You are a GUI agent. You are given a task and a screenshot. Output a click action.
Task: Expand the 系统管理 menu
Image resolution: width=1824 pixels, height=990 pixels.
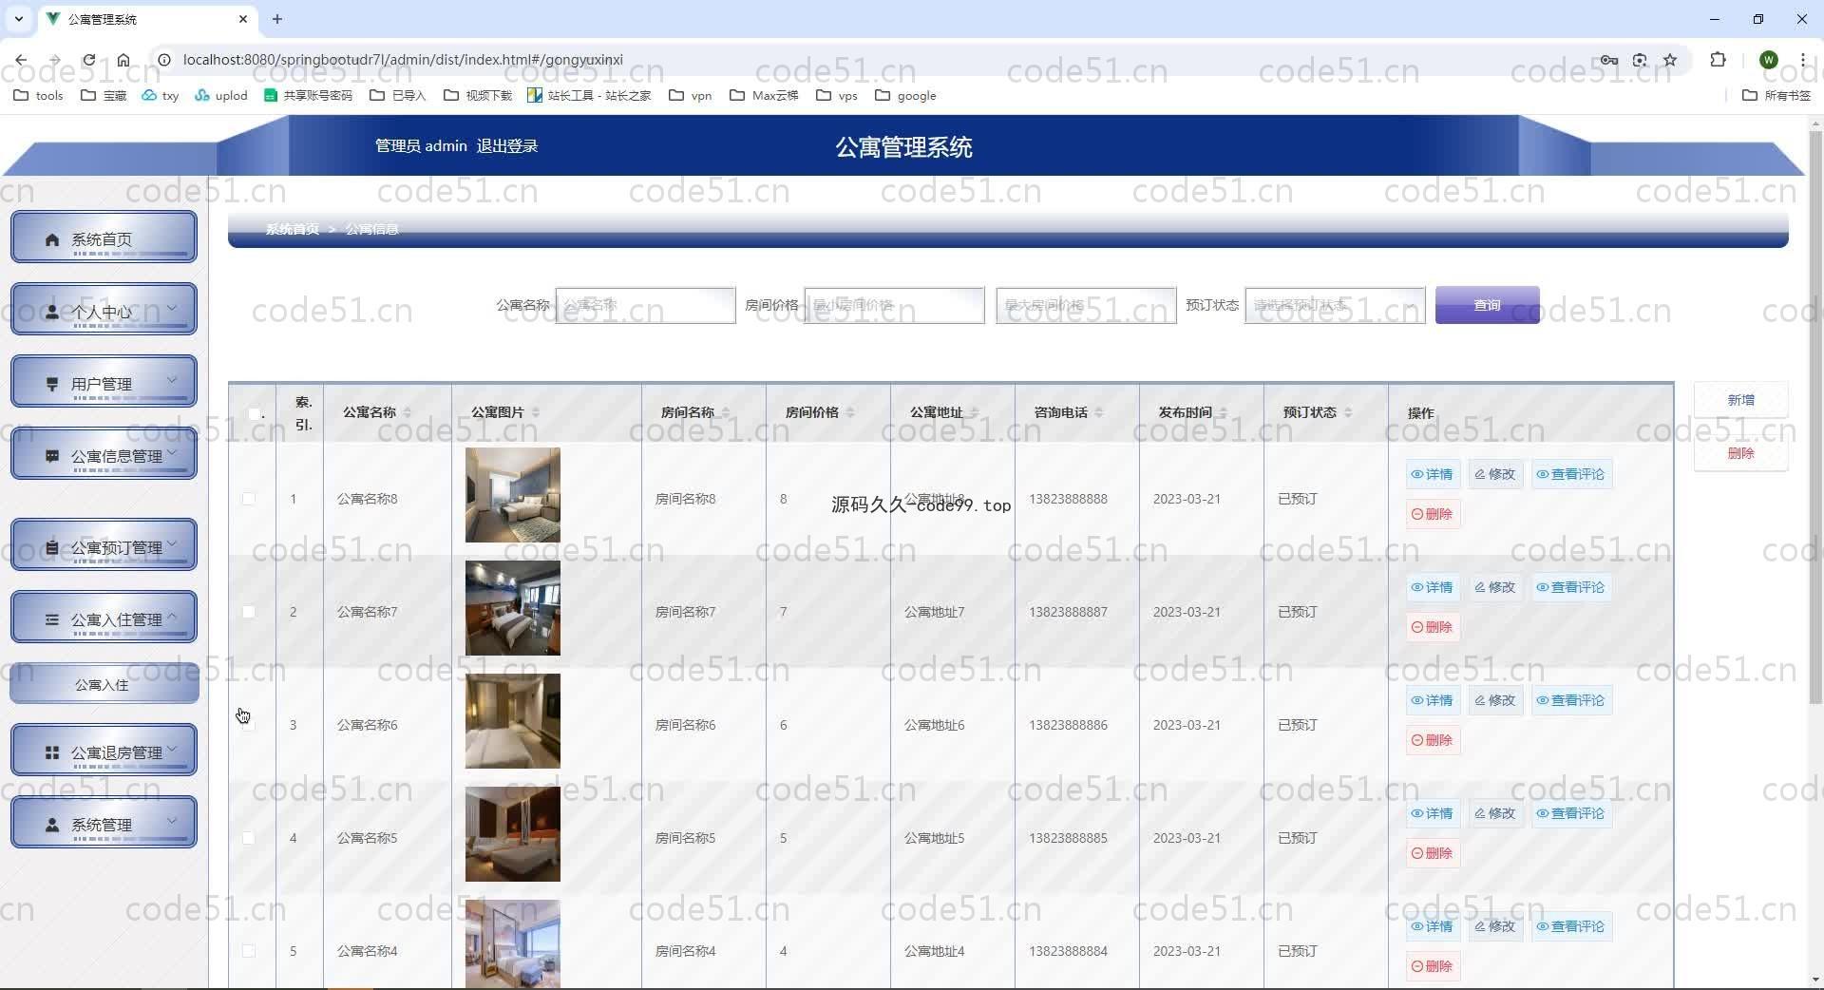[104, 823]
